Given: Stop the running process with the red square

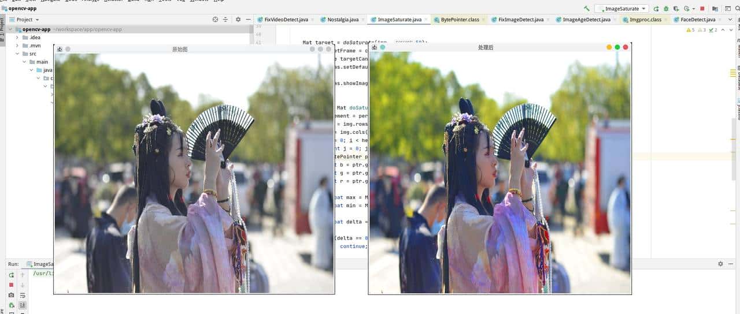Looking at the screenshot, I should [702, 9].
